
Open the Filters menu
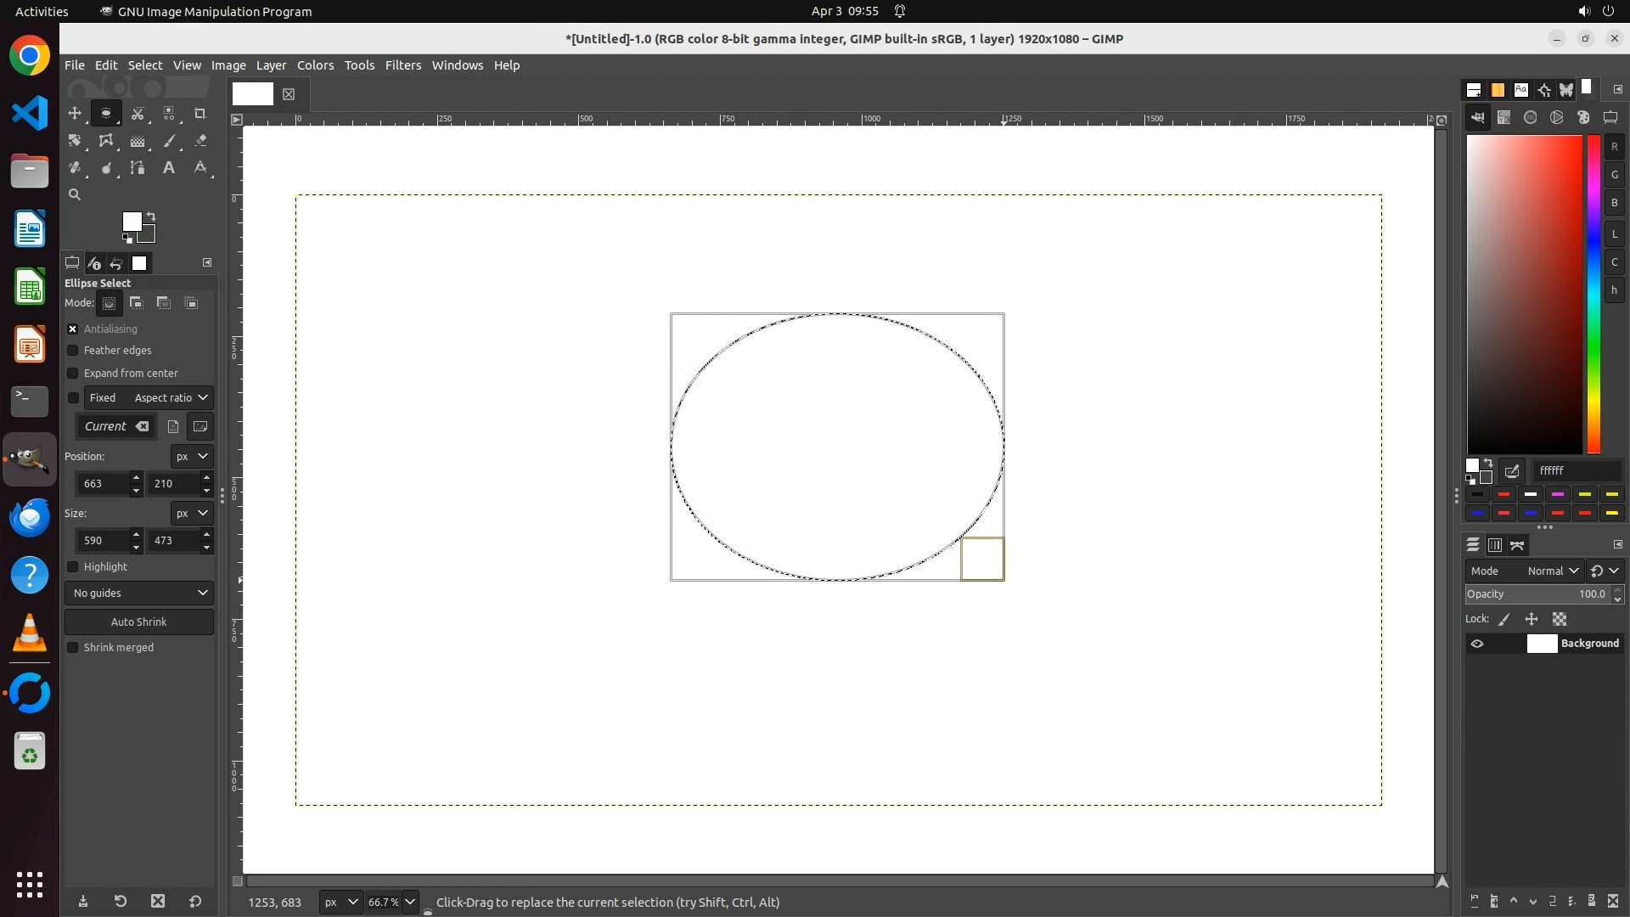[402, 65]
